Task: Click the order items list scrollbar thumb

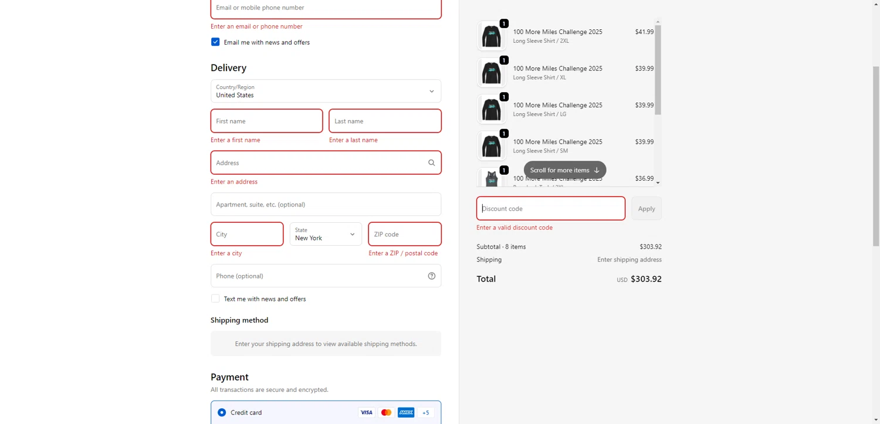Action: pyautogui.click(x=658, y=70)
